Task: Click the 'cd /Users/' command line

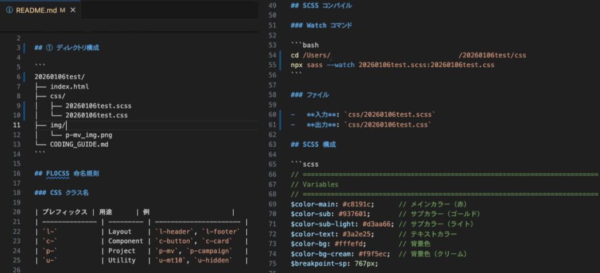Action: [408, 56]
